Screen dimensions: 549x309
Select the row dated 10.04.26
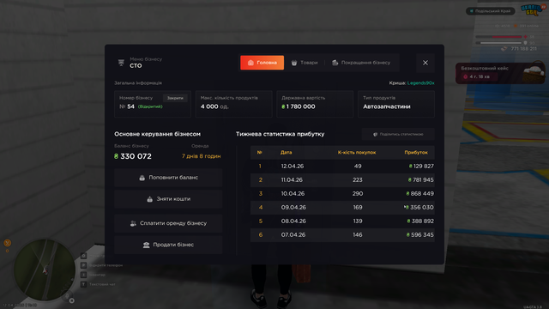[x=342, y=193]
